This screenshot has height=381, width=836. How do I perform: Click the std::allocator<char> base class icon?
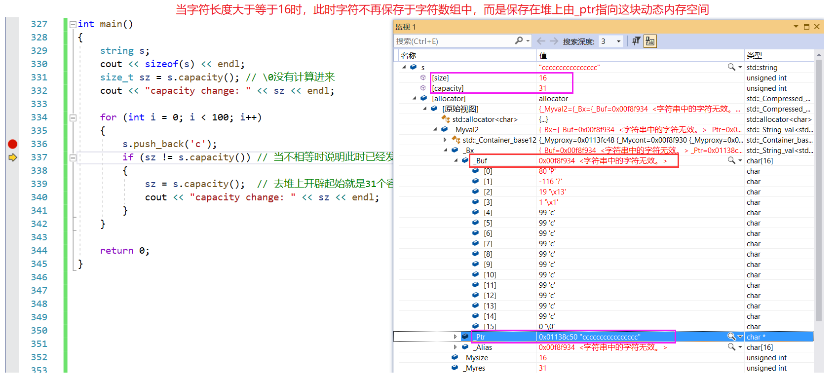click(x=445, y=119)
